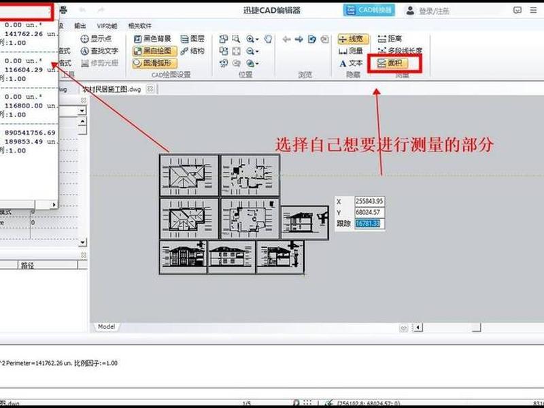Expand the zoom in dropdown arrow
Image resolution: width=544 pixels, height=408 pixels.
[257, 39]
